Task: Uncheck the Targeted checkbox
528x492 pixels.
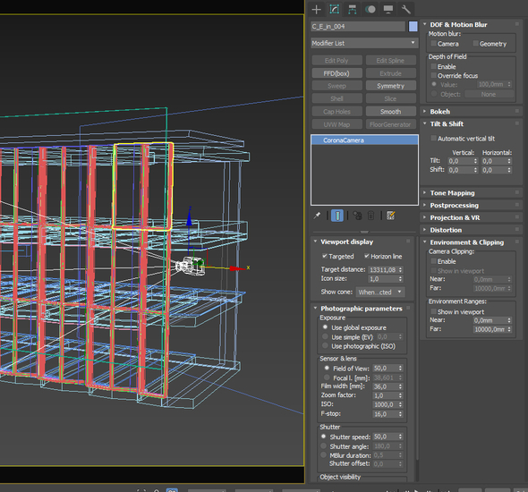Action: [x=325, y=256]
